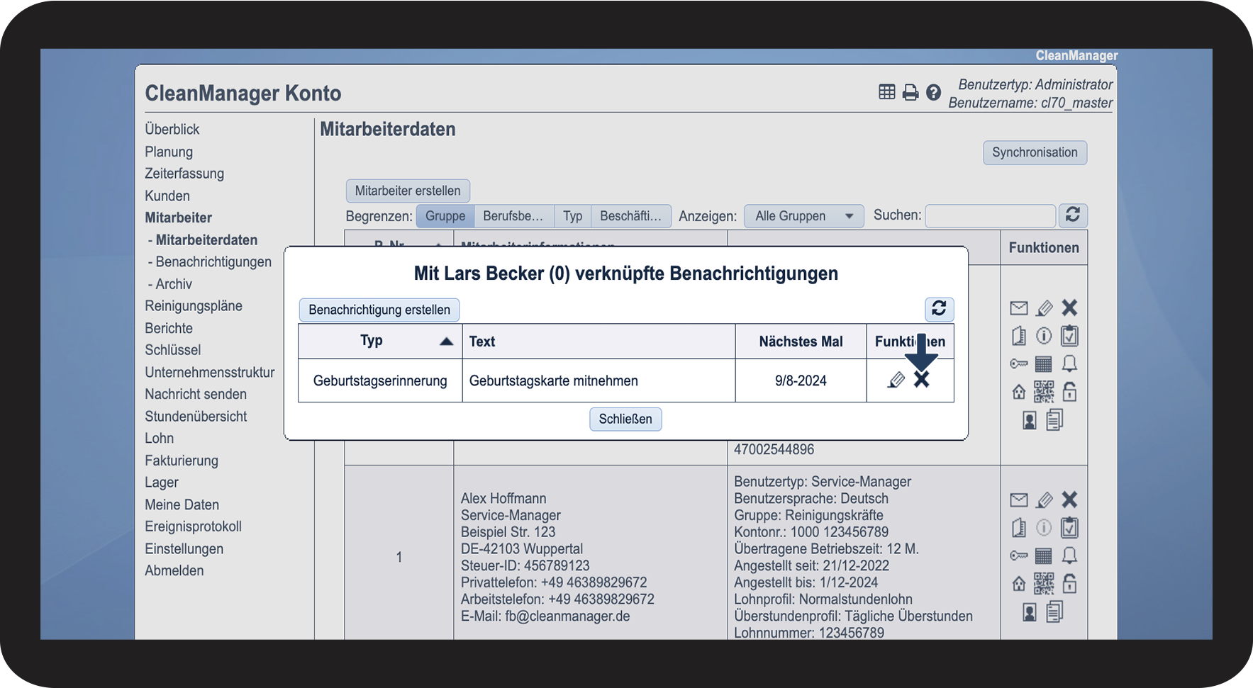Select the Berufsbe… filter tab

513,216
